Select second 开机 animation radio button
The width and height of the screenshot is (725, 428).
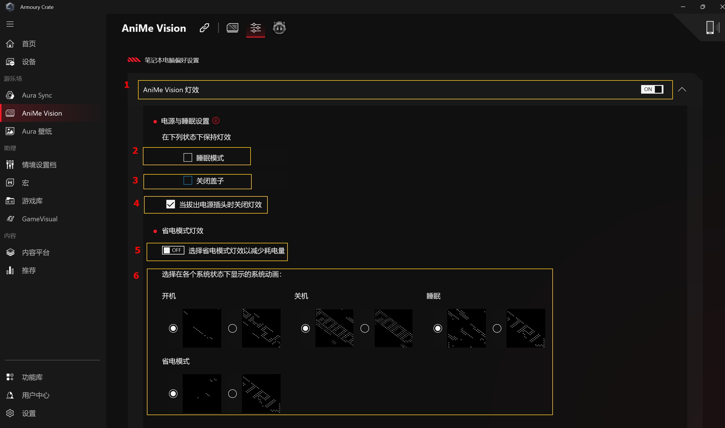233,328
